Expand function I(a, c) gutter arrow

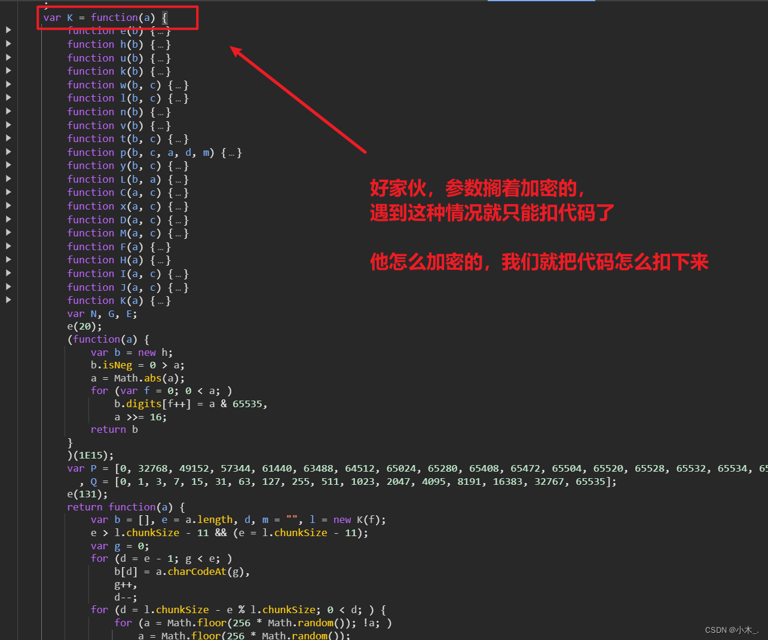click(8, 273)
